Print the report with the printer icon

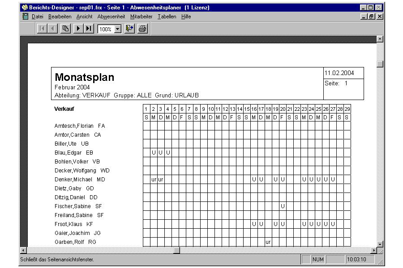[142, 29]
